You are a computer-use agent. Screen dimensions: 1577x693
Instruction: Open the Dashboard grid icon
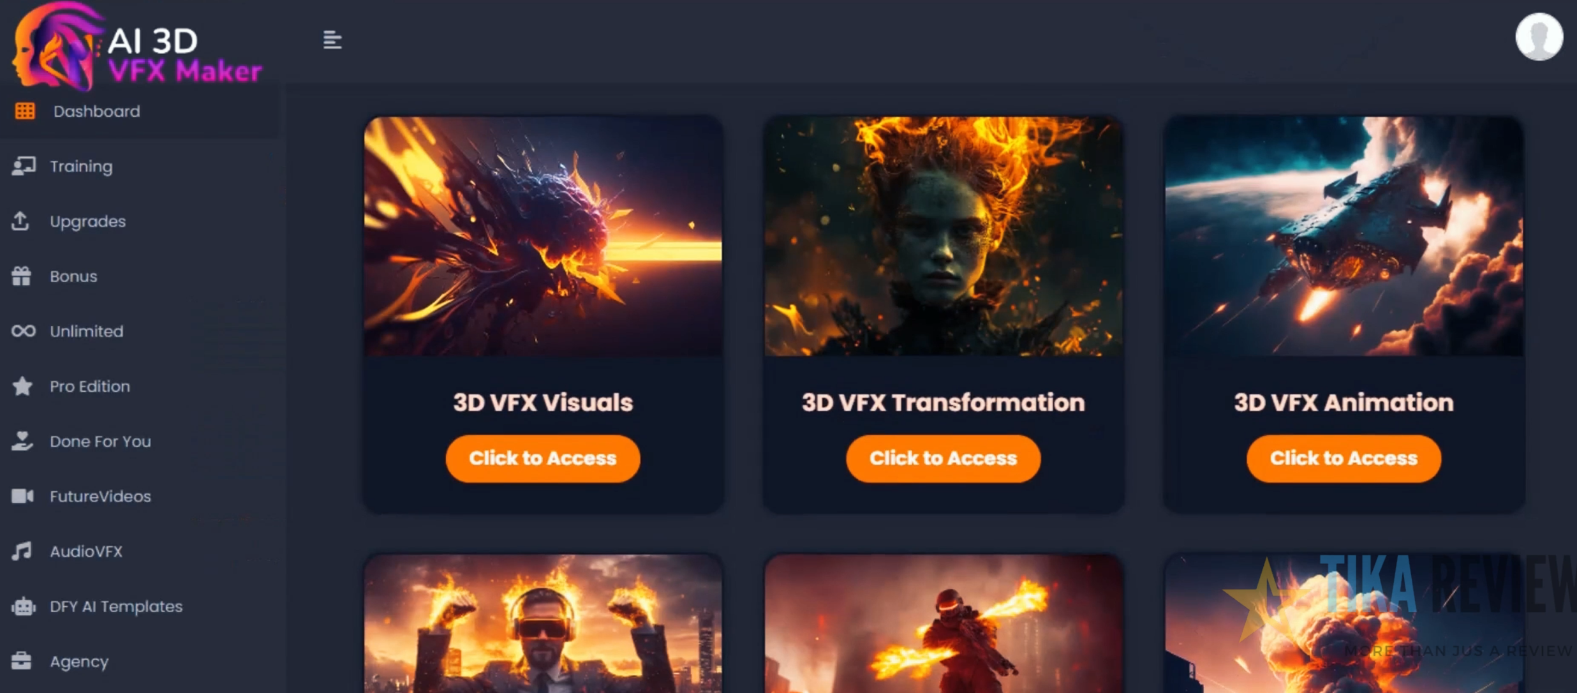point(25,111)
